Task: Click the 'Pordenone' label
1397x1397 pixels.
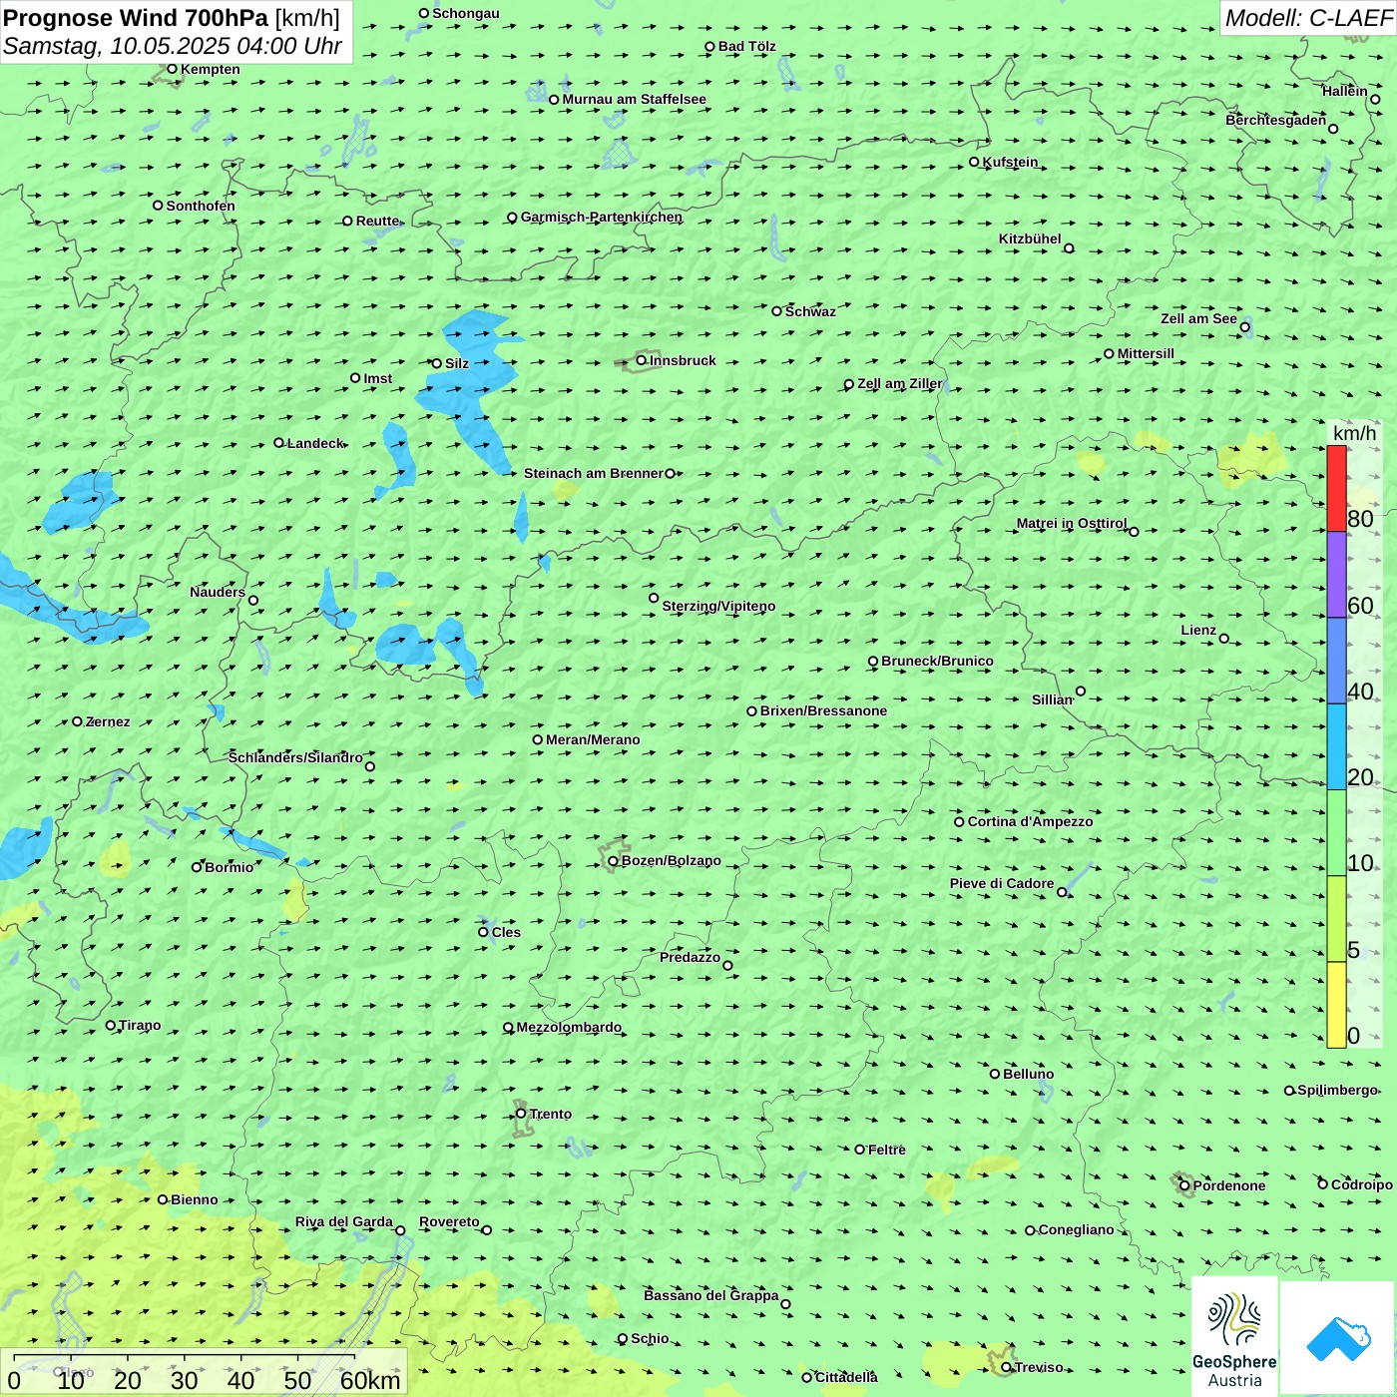Action: [x=1229, y=1185]
